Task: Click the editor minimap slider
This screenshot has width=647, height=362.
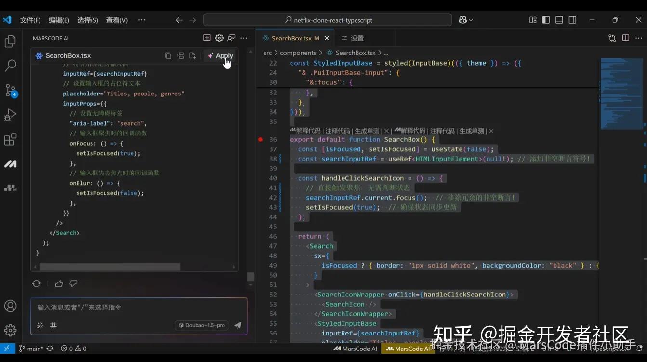Action: [x=621, y=94]
